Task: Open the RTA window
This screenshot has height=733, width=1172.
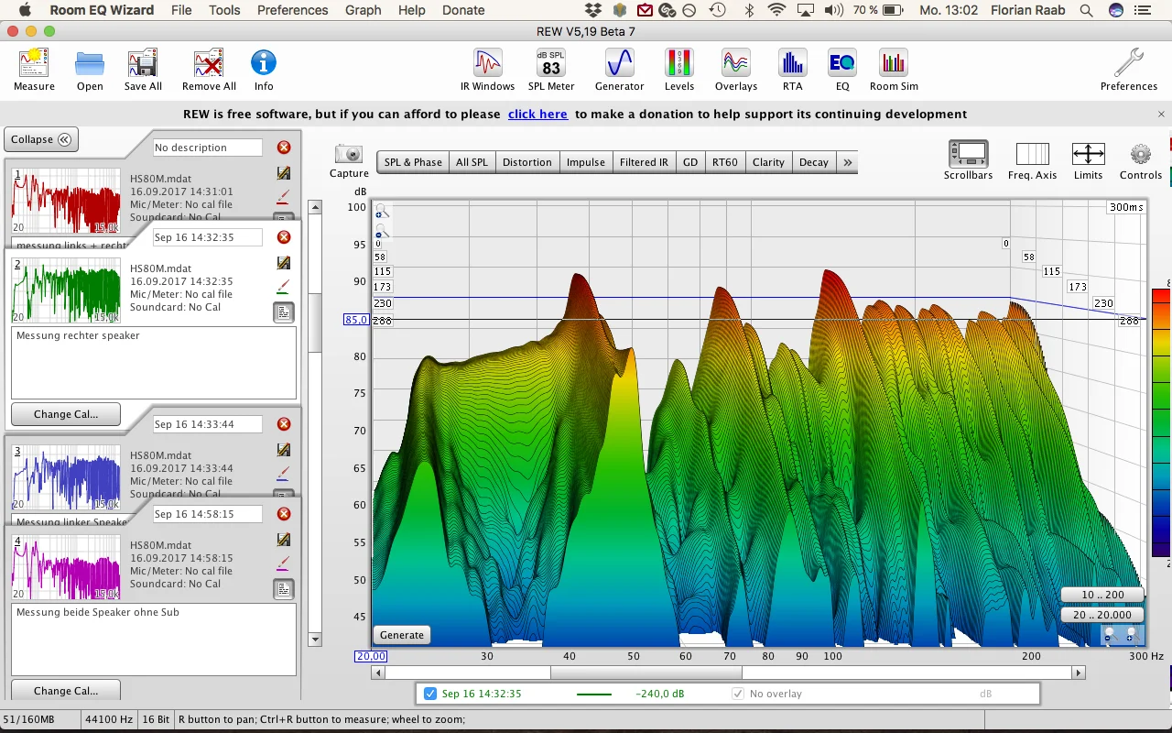Action: [x=793, y=70]
